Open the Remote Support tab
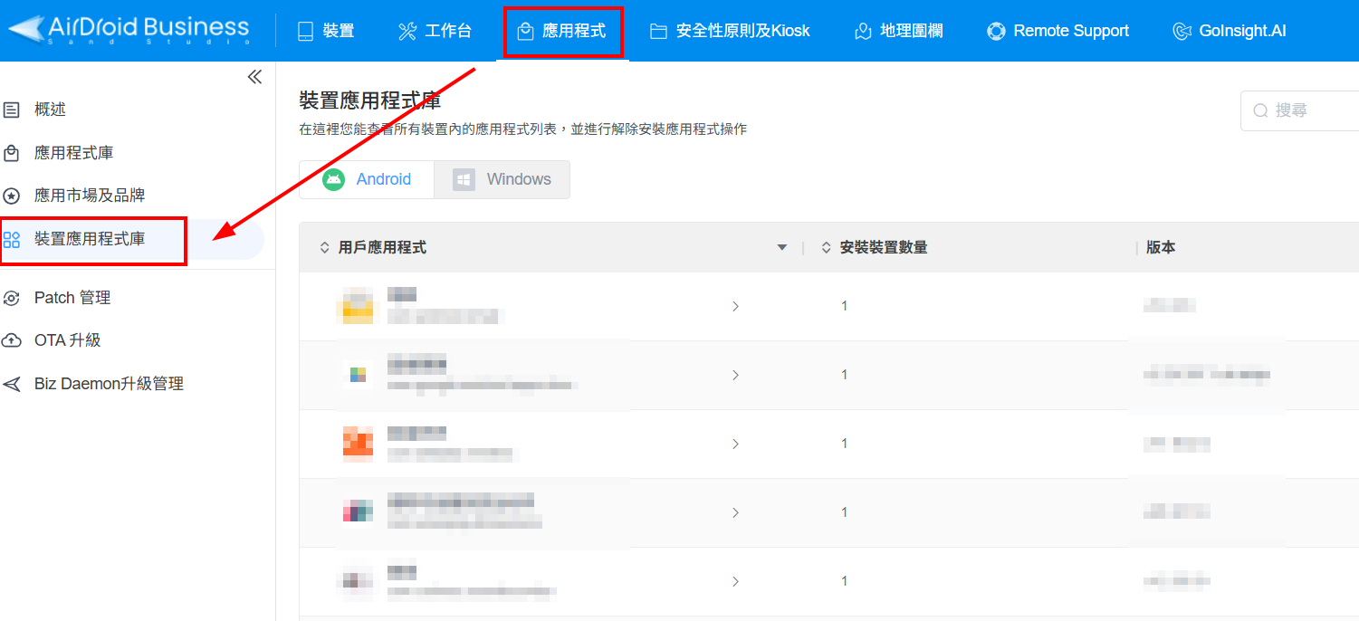 click(1058, 31)
